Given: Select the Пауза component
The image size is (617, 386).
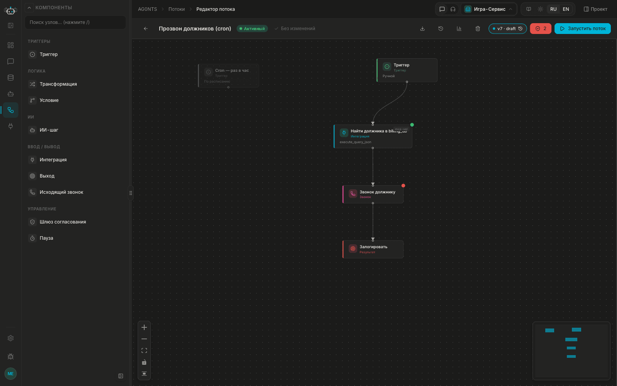Looking at the screenshot, I should 75,238.
